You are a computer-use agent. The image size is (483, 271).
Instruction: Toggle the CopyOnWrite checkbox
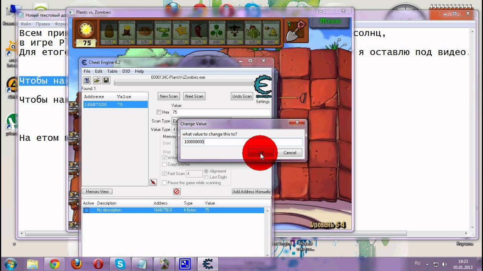coord(164,164)
